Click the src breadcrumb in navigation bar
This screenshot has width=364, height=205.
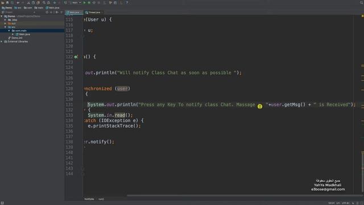click(18, 7)
